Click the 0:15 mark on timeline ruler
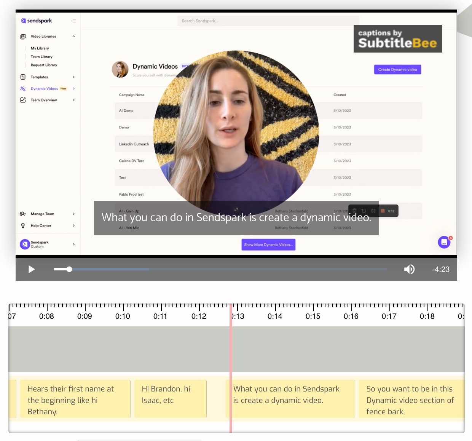The width and height of the screenshot is (472, 441). coord(313,316)
